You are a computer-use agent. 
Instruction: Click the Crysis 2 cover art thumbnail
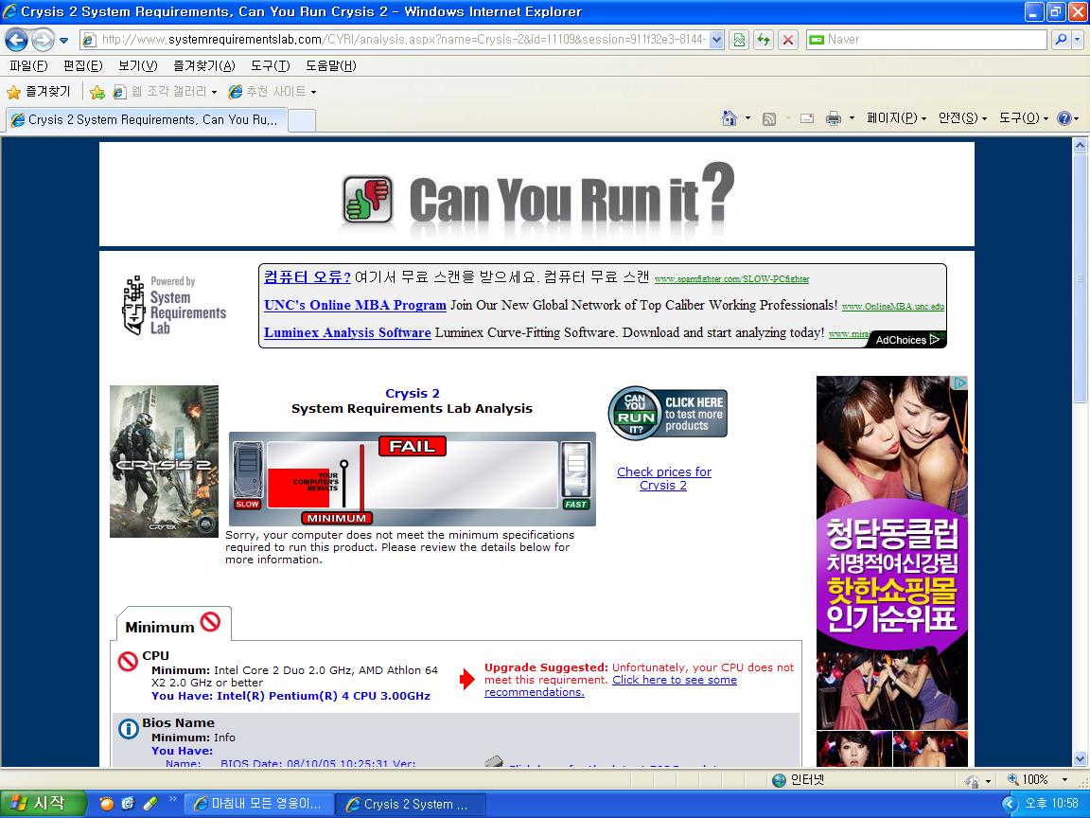point(164,461)
